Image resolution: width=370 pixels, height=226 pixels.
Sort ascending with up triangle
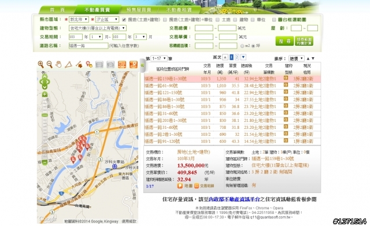[308, 58]
